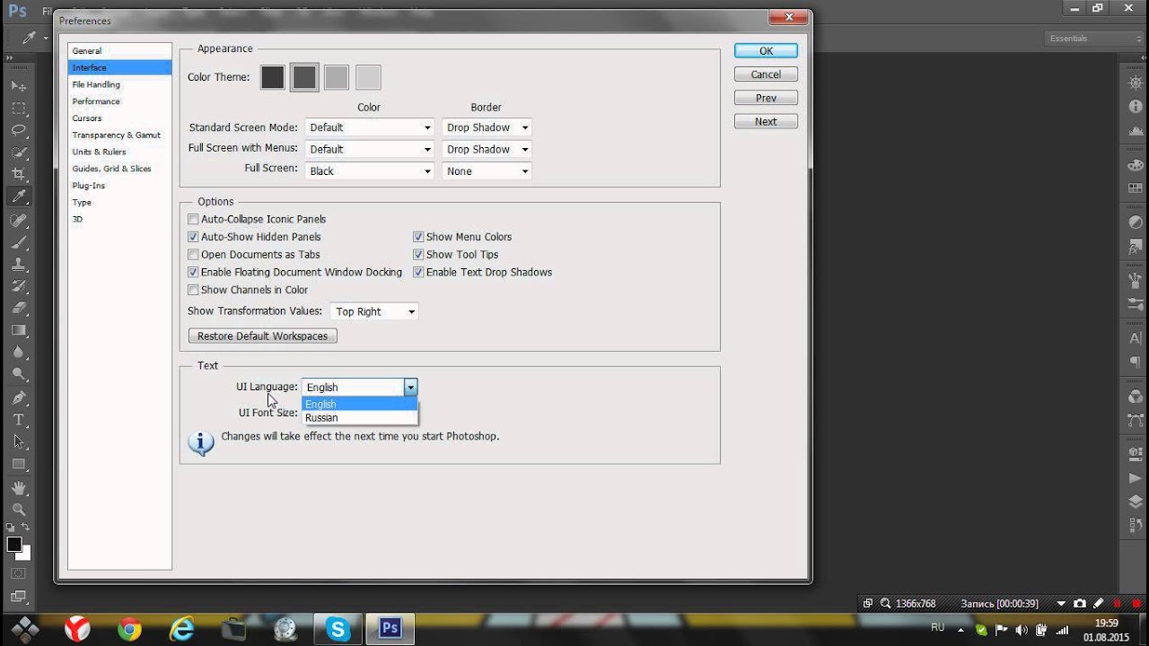Collapse the UI Language dropdown arrow
1149x646 pixels.
[410, 388]
